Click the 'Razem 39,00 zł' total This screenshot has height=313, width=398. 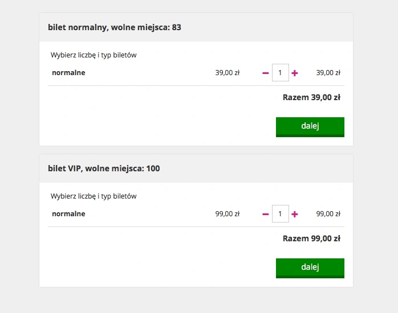click(x=311, y=97)
